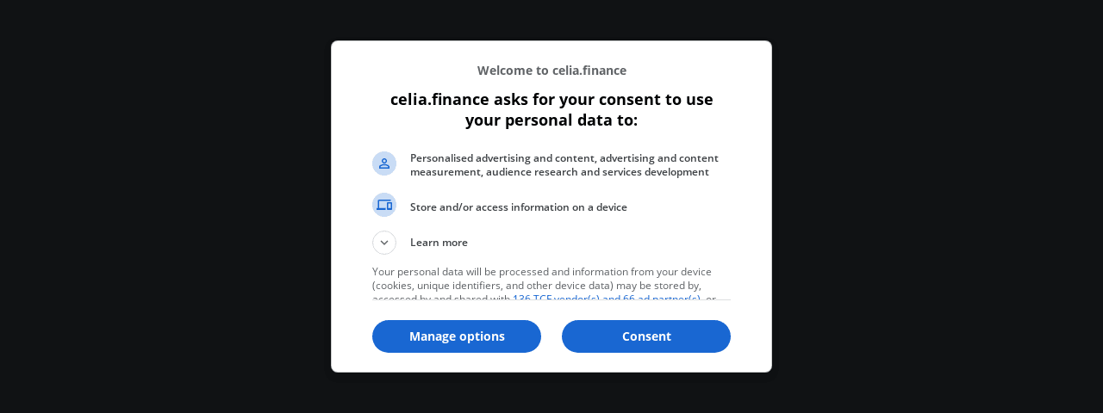The width and height of the screenshot is (1103, 413).
Task: Click the person icon for personalised advertising
Action: (384, 163)
